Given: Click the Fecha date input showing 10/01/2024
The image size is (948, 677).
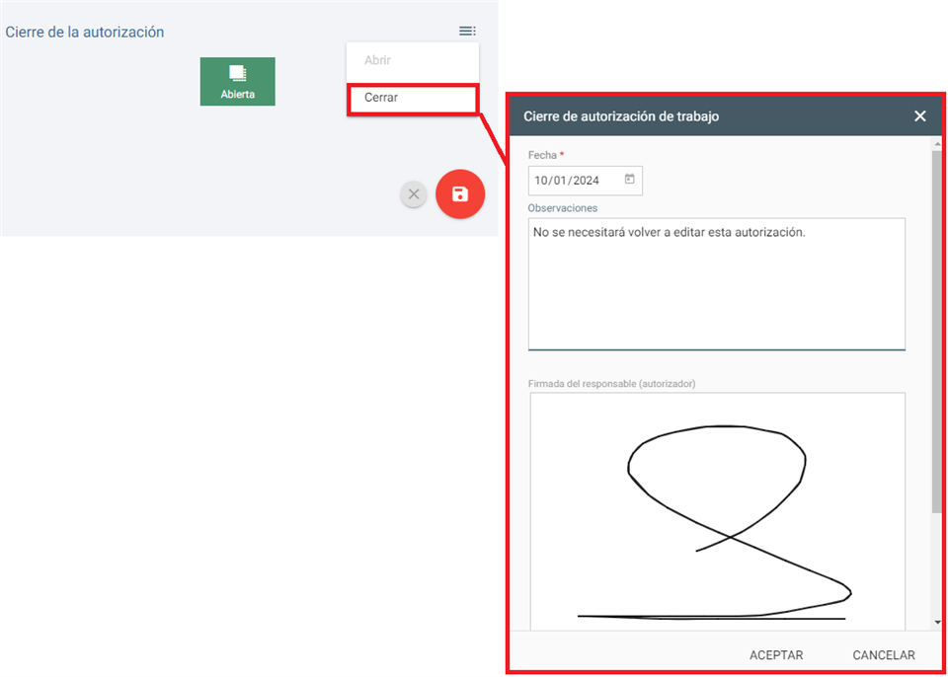Looking at the screenshot, I should (586, 181).
